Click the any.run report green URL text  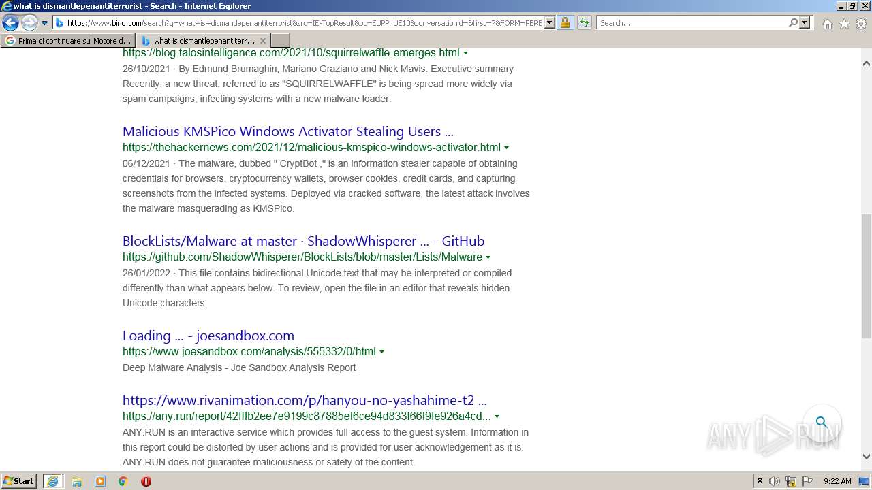[x=307, y=416]
